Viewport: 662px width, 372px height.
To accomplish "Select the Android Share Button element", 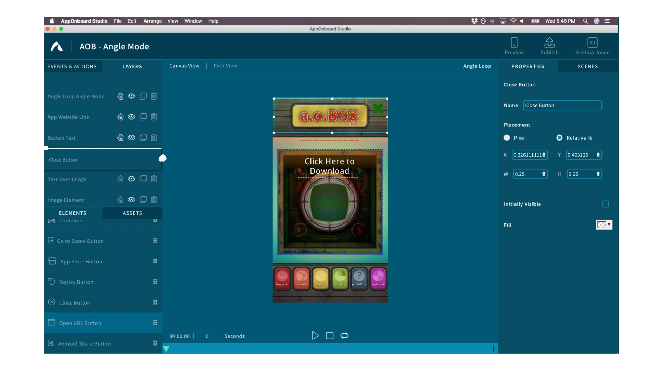I will point(85,344).
